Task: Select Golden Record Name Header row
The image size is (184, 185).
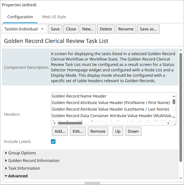Action: point(111,96)
